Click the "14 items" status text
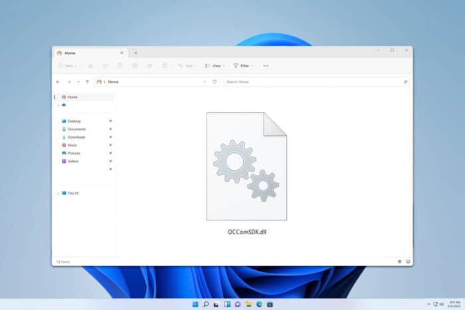This screenshot has width=465, height=310. pos(63,262)
